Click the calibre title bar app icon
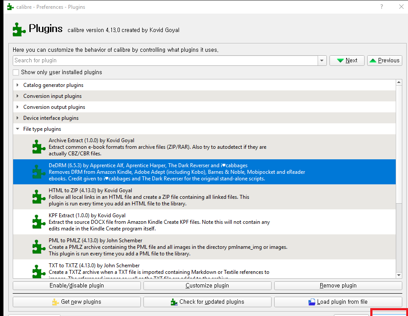 [x=11, y=7]
